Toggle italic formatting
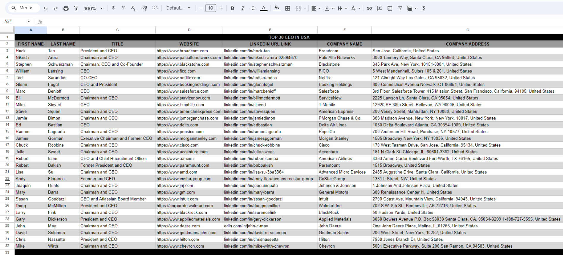 click(243, 8)
